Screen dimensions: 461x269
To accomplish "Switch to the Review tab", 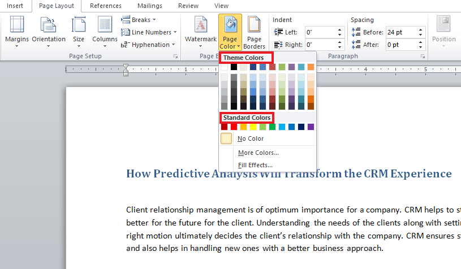I will [188, 6].
